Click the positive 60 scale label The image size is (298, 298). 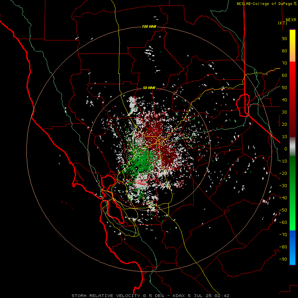pyautogui.click(x=284, y=75)
